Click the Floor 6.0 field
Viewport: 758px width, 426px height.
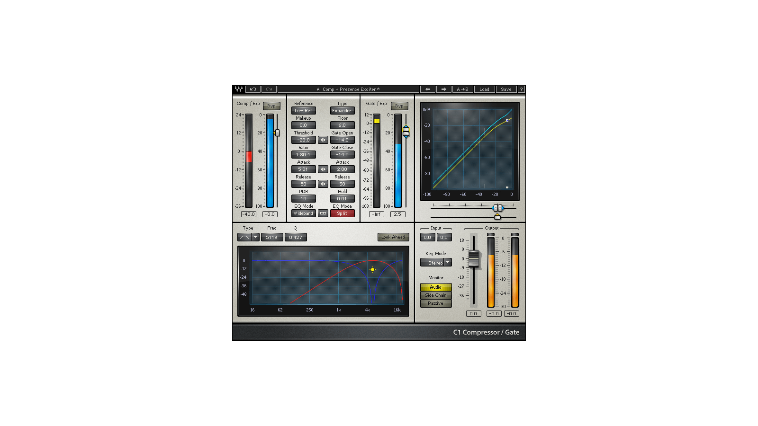point(342,125)
